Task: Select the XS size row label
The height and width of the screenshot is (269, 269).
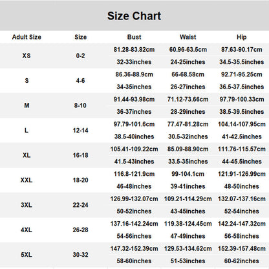Action: point(27,56)
